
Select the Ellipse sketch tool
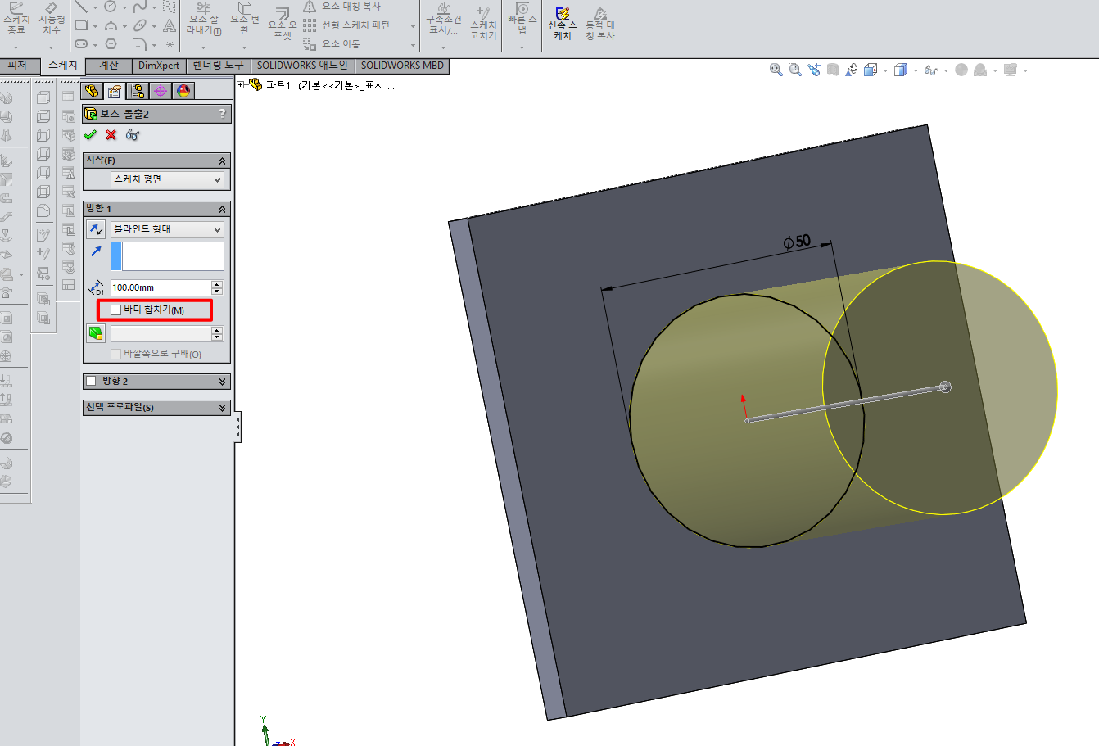click(x=140, y=25)
